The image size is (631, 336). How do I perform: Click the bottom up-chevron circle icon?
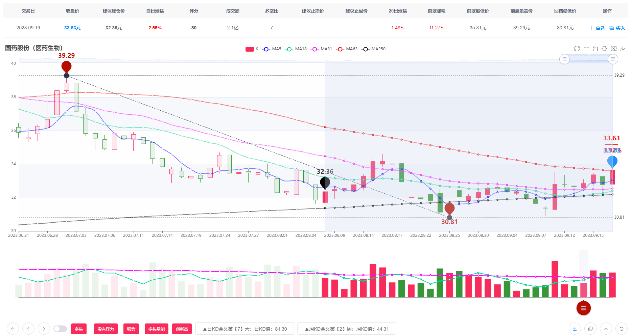(x=606, y=329)
